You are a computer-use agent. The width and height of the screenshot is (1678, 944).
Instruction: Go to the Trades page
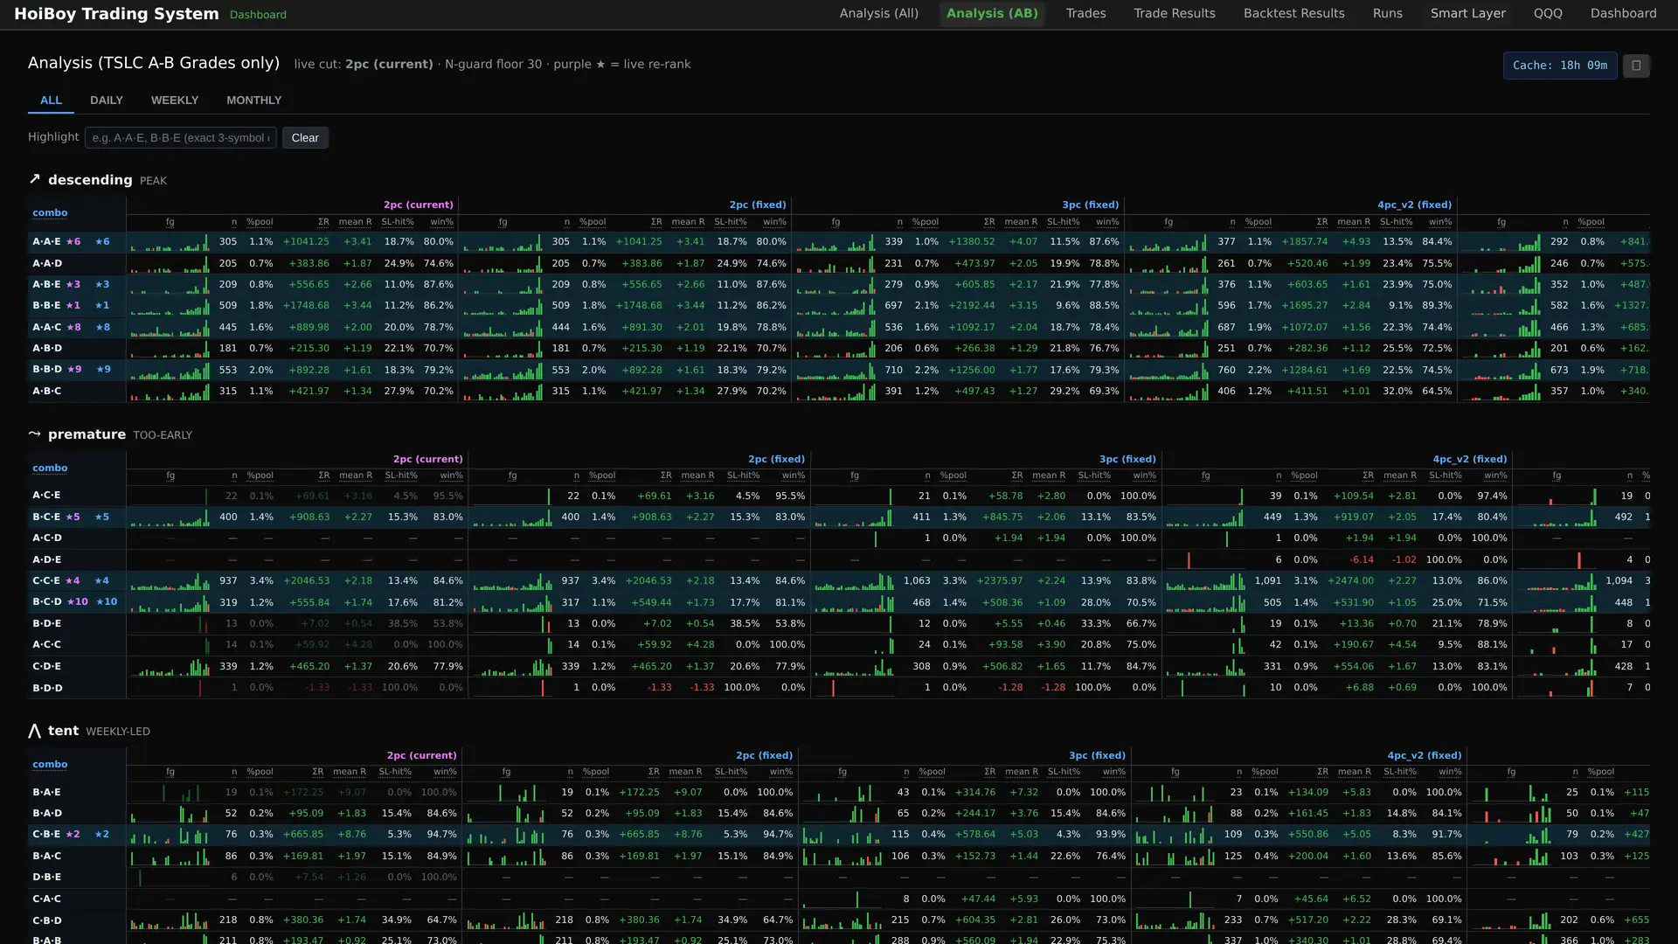(1085, 13)
